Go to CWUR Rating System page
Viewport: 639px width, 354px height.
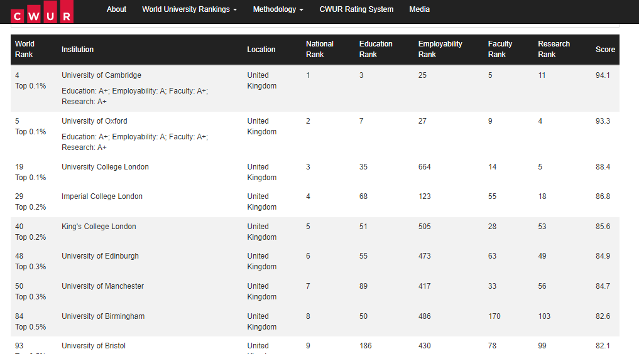tap(356, 9)
